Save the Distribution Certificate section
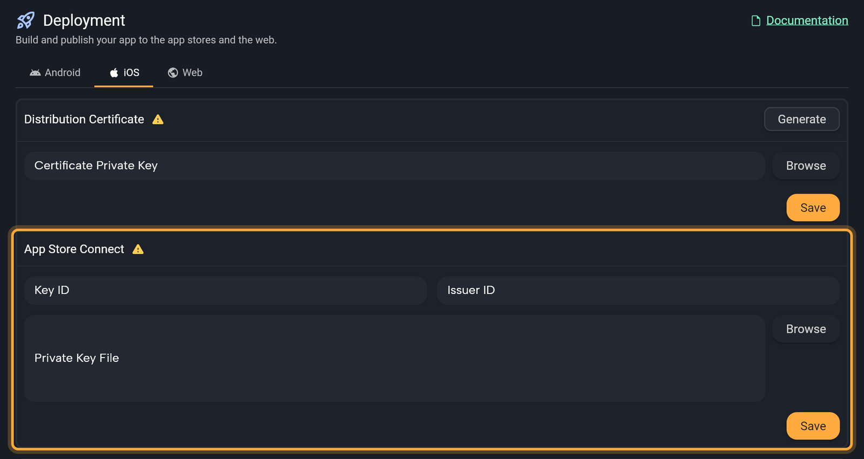864x459 pixels. point(813,208)
